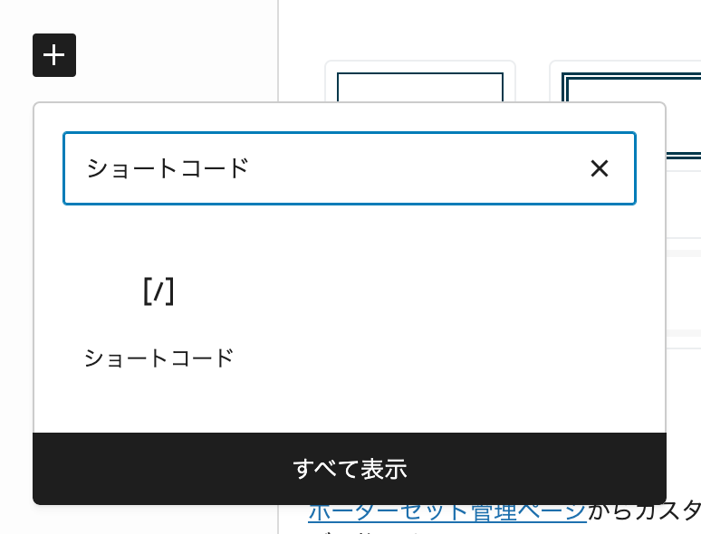Click the bracket-slash shortcode icon
Screen dimensions: 701x534
pyautogui.click(x=158, y=292)
